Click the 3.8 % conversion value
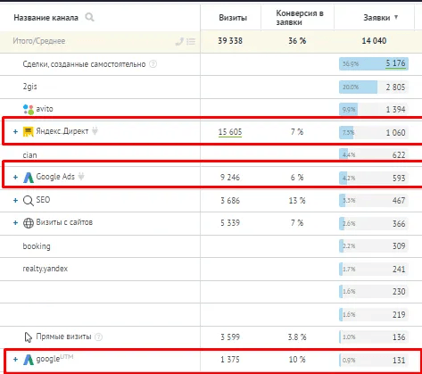Image resolution: width=422 pixels, height=374 pixels. point(297,337)
